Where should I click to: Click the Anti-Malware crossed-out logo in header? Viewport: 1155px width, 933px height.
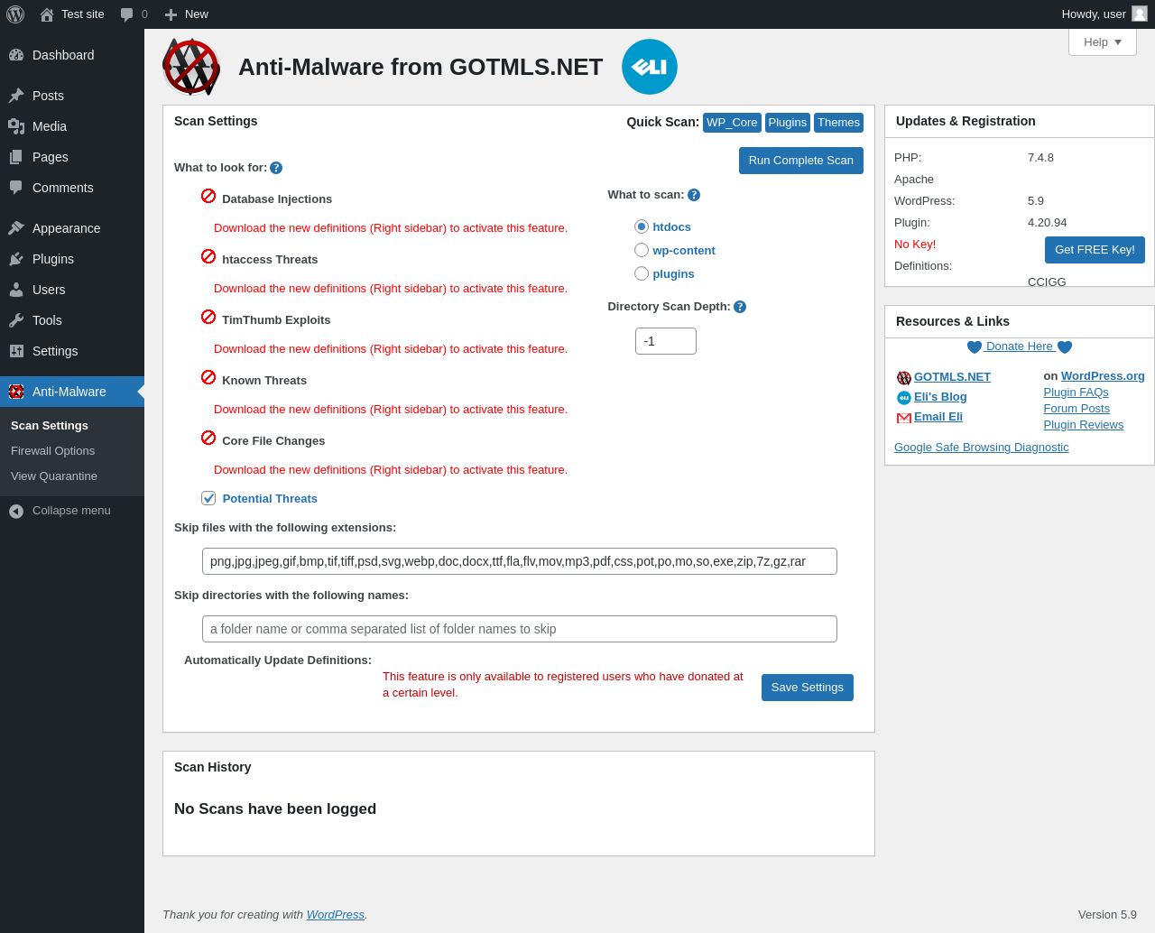[191, 67]
